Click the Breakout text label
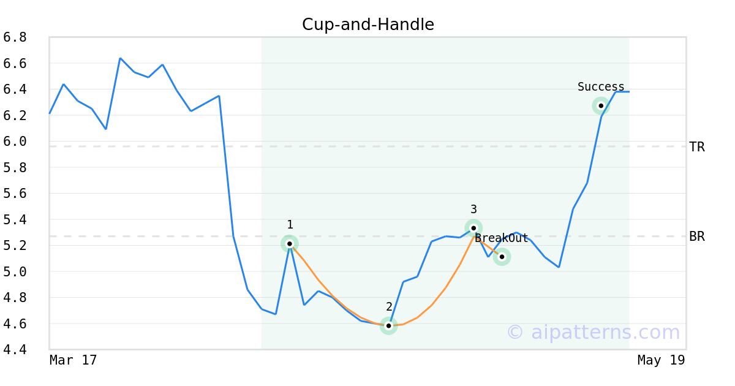 pyautogui.click(x=501, y=238)
